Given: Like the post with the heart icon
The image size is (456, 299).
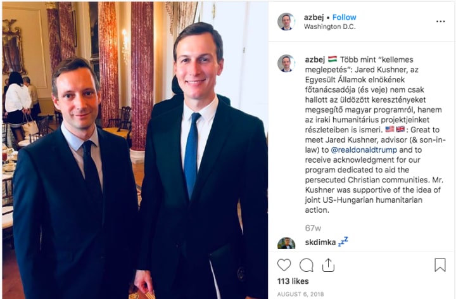Looking at the screenshot, I should (284, 265).
